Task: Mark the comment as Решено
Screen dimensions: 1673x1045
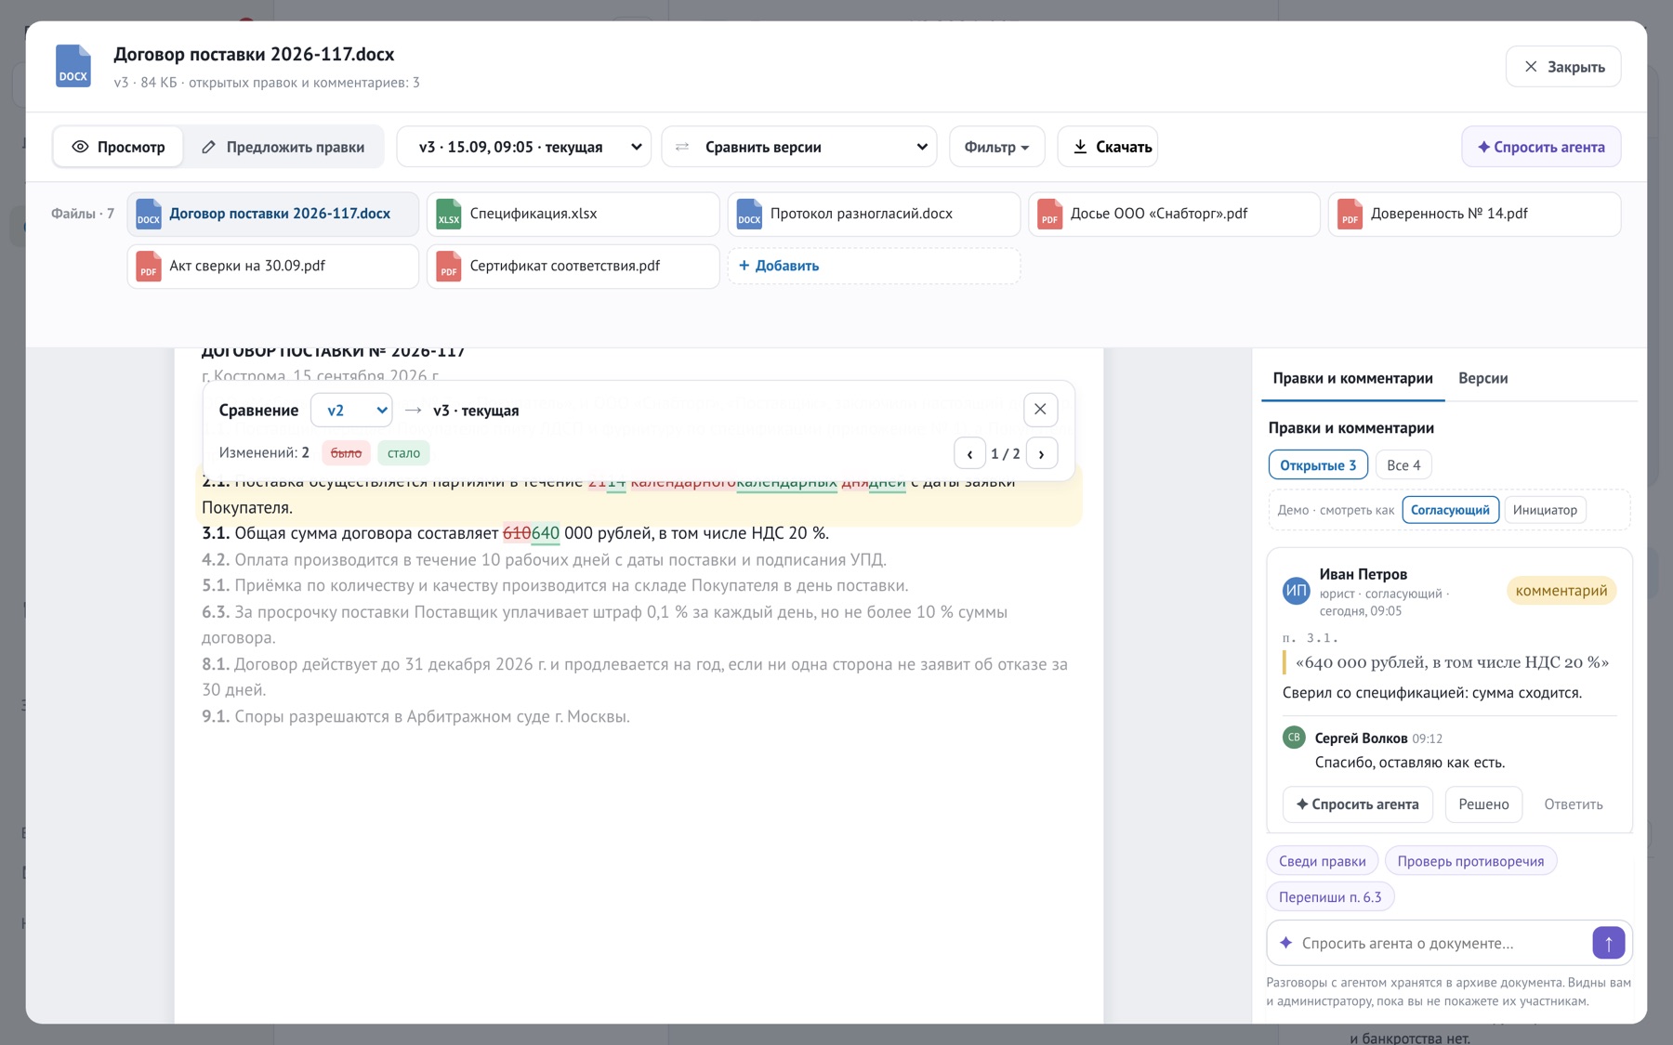Action: [x=1483, y=804]
